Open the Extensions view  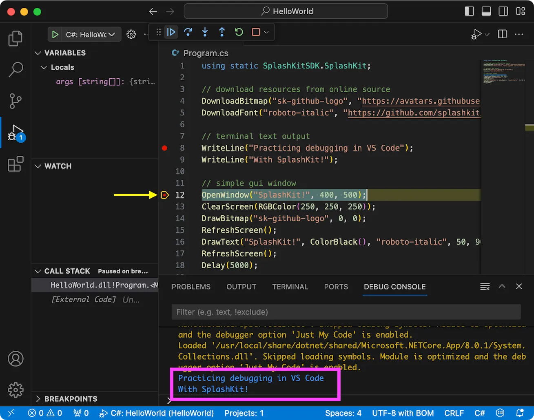click(16, 164)
